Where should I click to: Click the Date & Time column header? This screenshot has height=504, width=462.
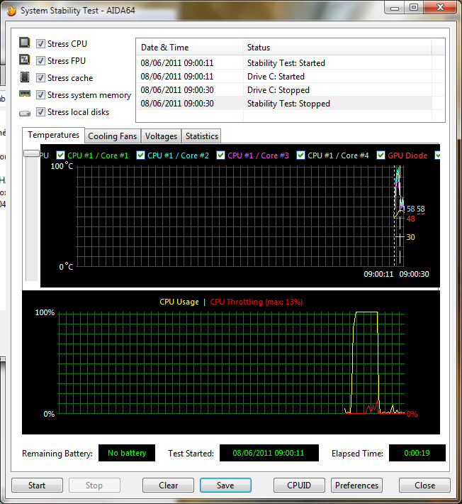pos(189,48)
